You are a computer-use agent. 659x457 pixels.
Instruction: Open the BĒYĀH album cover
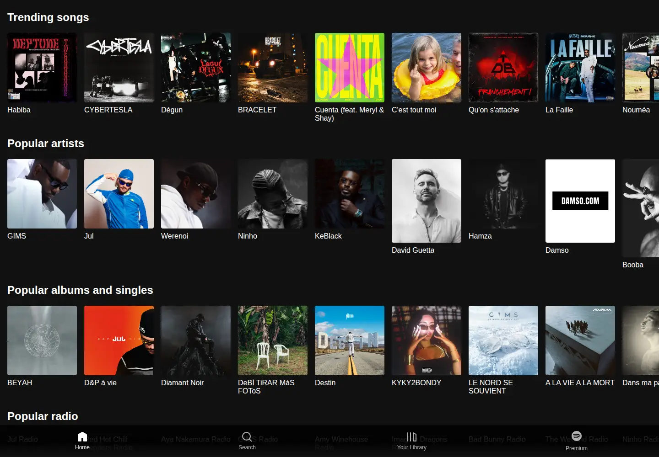click(42, 340)
